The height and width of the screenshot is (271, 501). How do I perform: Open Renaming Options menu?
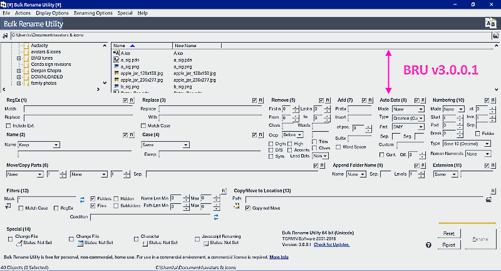coord(93,13)
